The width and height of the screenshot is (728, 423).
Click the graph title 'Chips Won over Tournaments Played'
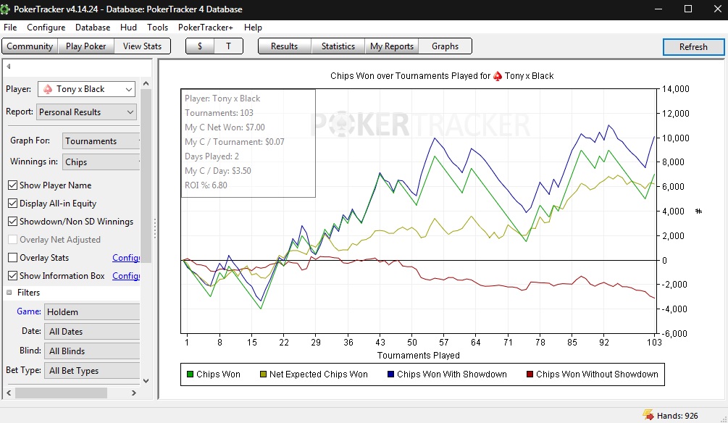click(x=411, y=75)
